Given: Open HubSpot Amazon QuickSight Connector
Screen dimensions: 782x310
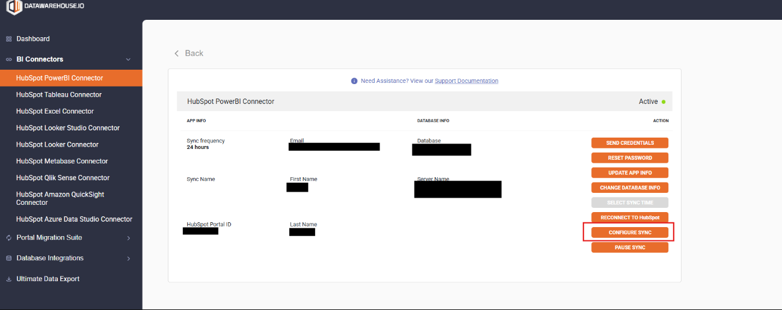Looking at the screenshot, I should point(60,198).
